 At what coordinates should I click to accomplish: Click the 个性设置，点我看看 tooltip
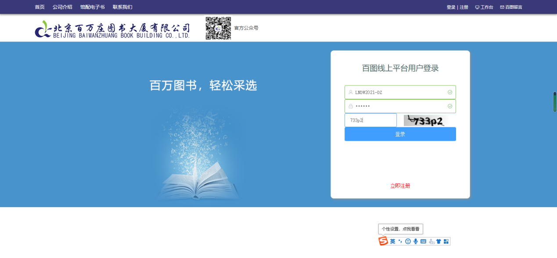(x=400, y=229)
